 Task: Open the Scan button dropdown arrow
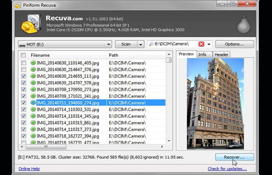(141, 44)
